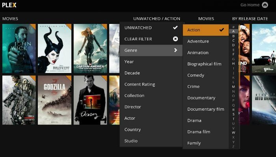Select the Animation genre
The width and height of the screenshot is (276, 157).
pos(198,53)
